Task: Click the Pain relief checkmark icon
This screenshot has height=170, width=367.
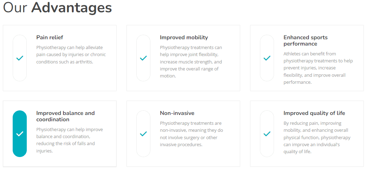Action: tap(20, 58)
